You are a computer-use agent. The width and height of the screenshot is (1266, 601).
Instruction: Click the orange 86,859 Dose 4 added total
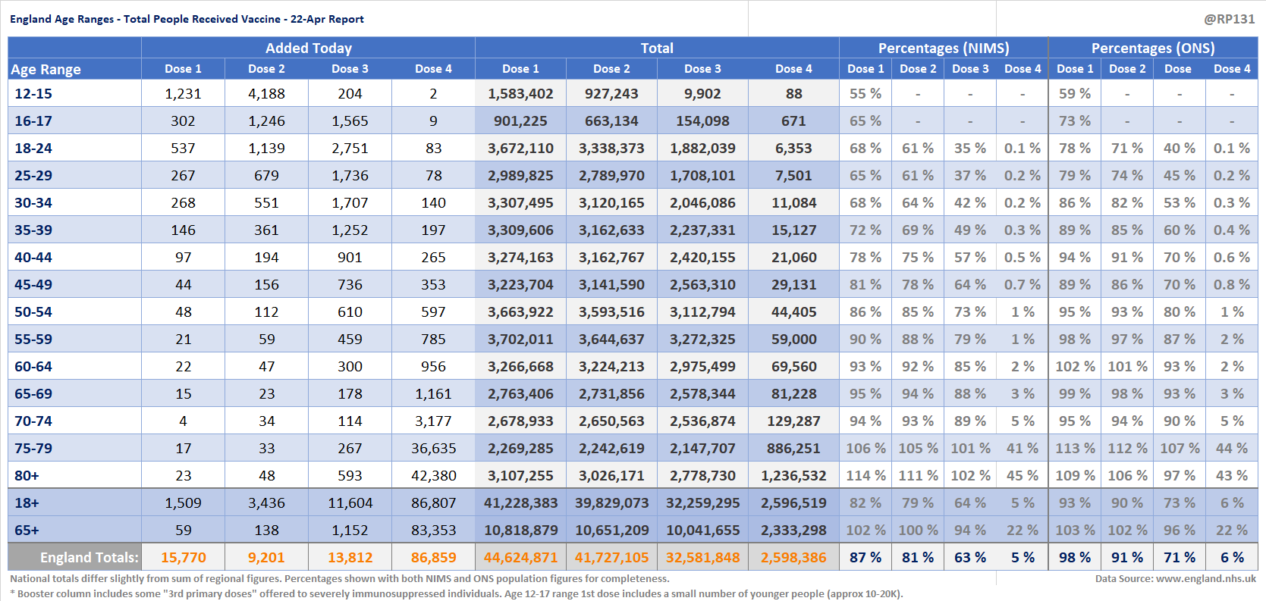[433, 558]
